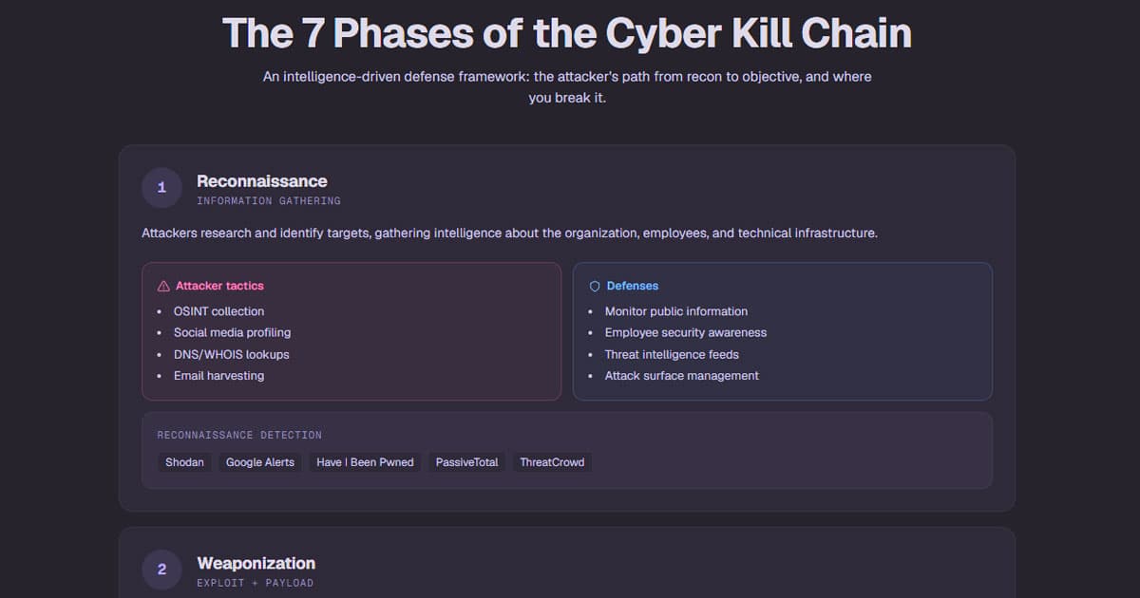Click the warning triangle icon beside Attacker tactics

[x=163, y=286]
